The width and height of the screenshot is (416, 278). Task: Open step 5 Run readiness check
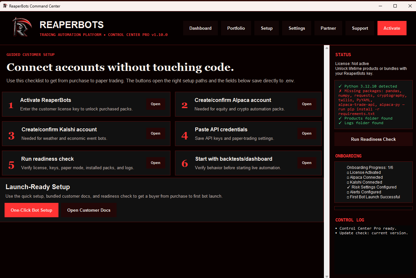(155, 163)
